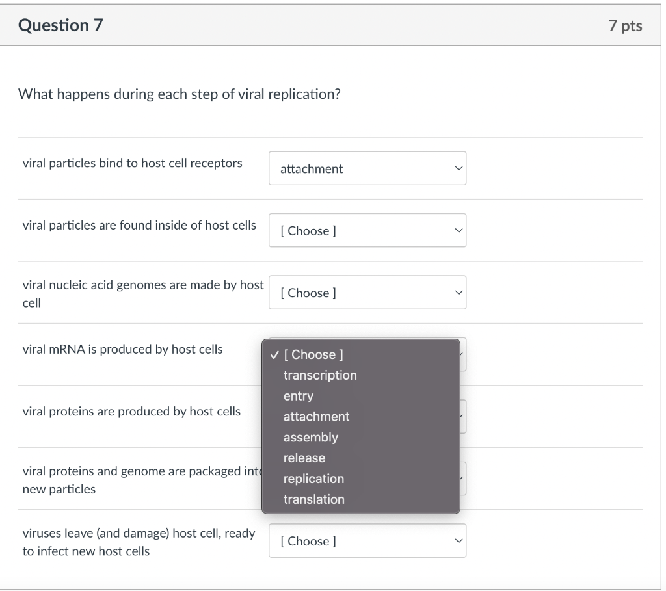
Task: Click the 7 pts score label
Action: tap(625, 26)
